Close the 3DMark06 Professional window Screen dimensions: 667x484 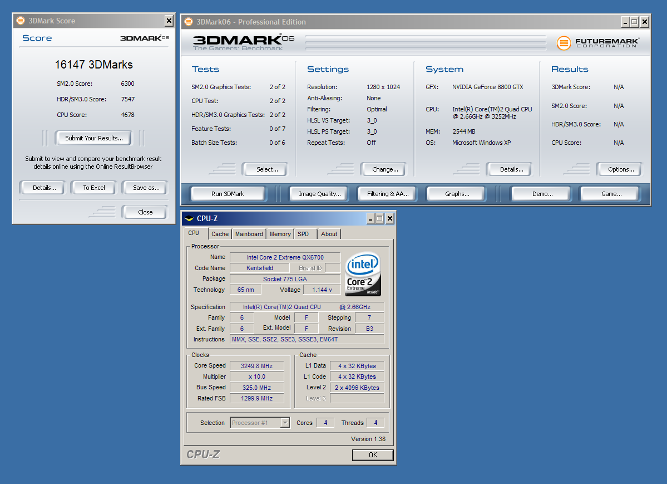[644, 22]
